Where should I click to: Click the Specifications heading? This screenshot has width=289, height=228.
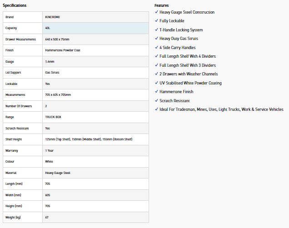(x=15, y=5)
